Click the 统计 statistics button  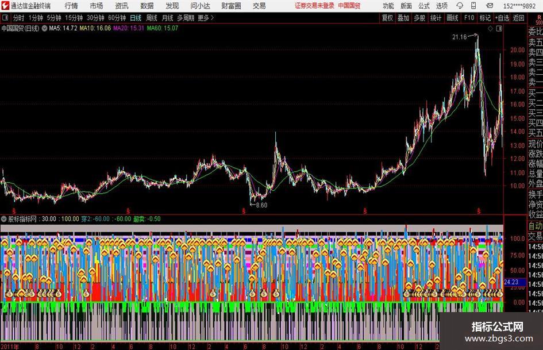tap(436, 18)
